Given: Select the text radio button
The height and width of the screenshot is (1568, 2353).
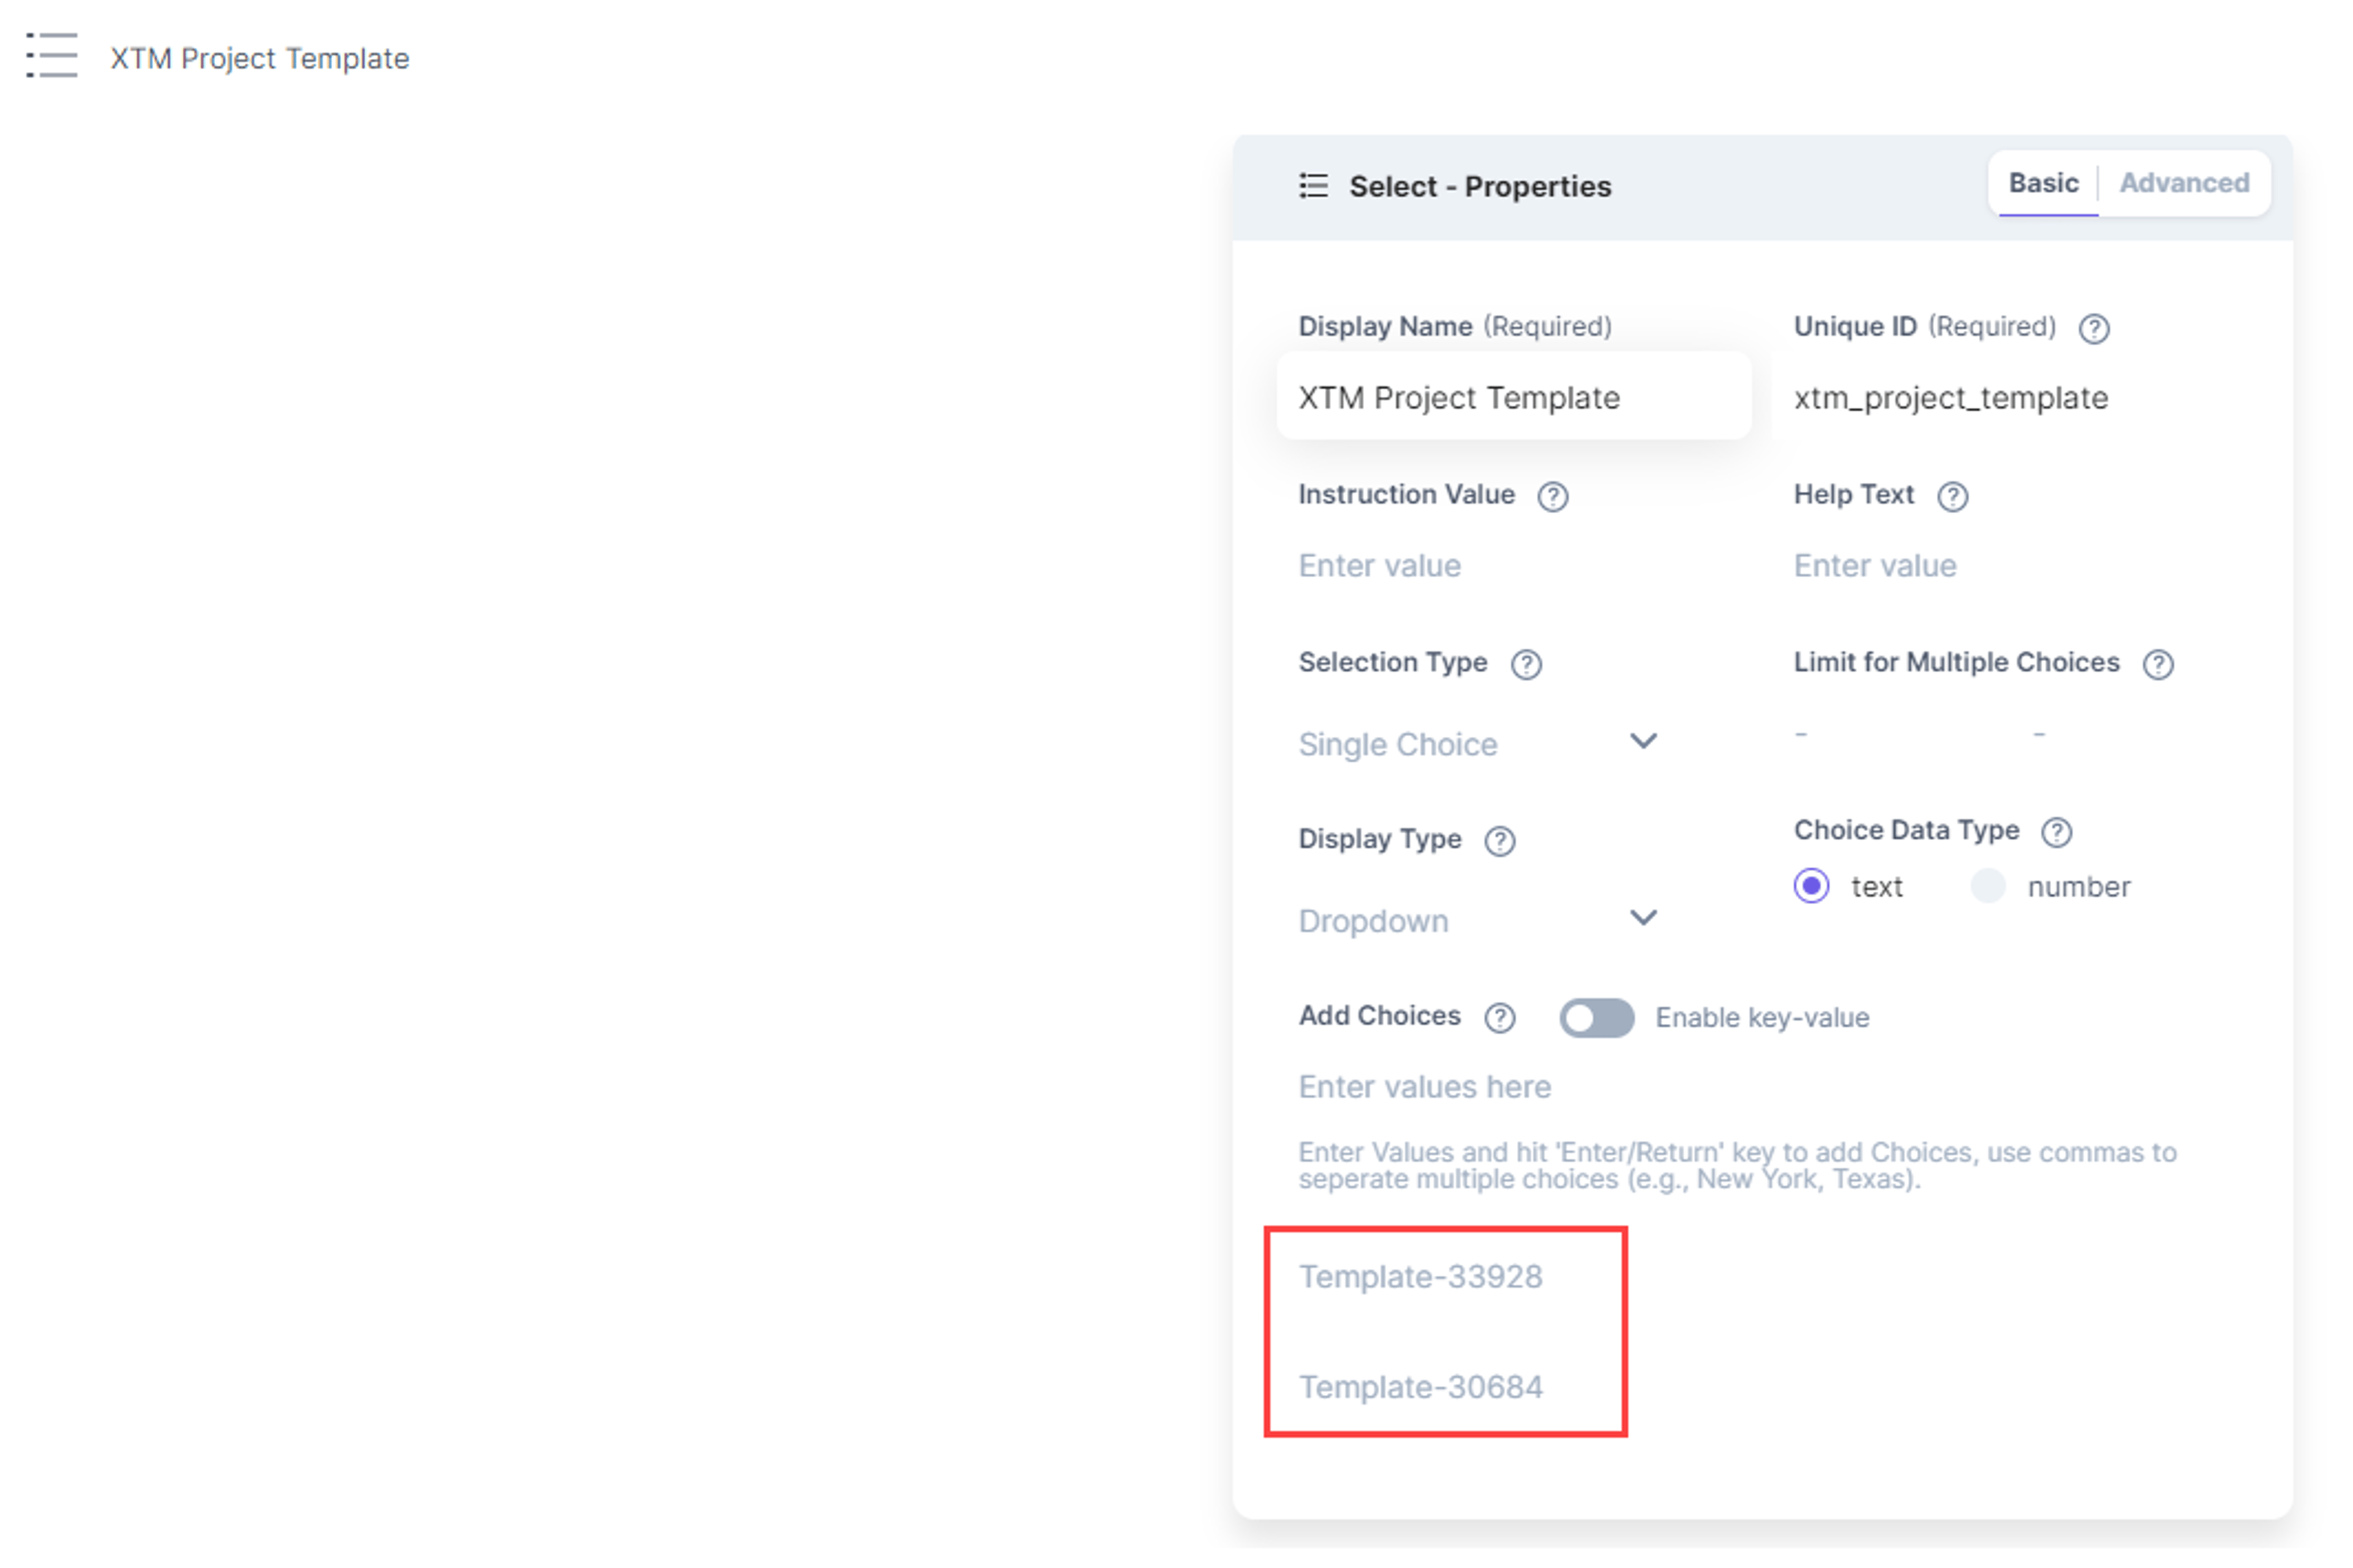Looking at the screenshot, I should click(1812, 887).
